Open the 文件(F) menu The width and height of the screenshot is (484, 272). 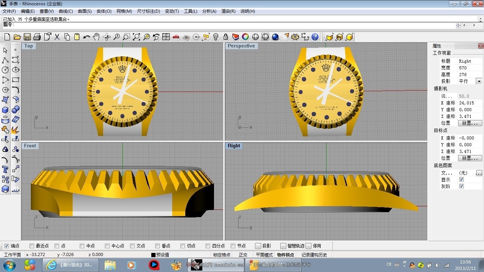[x=9, y=11]
